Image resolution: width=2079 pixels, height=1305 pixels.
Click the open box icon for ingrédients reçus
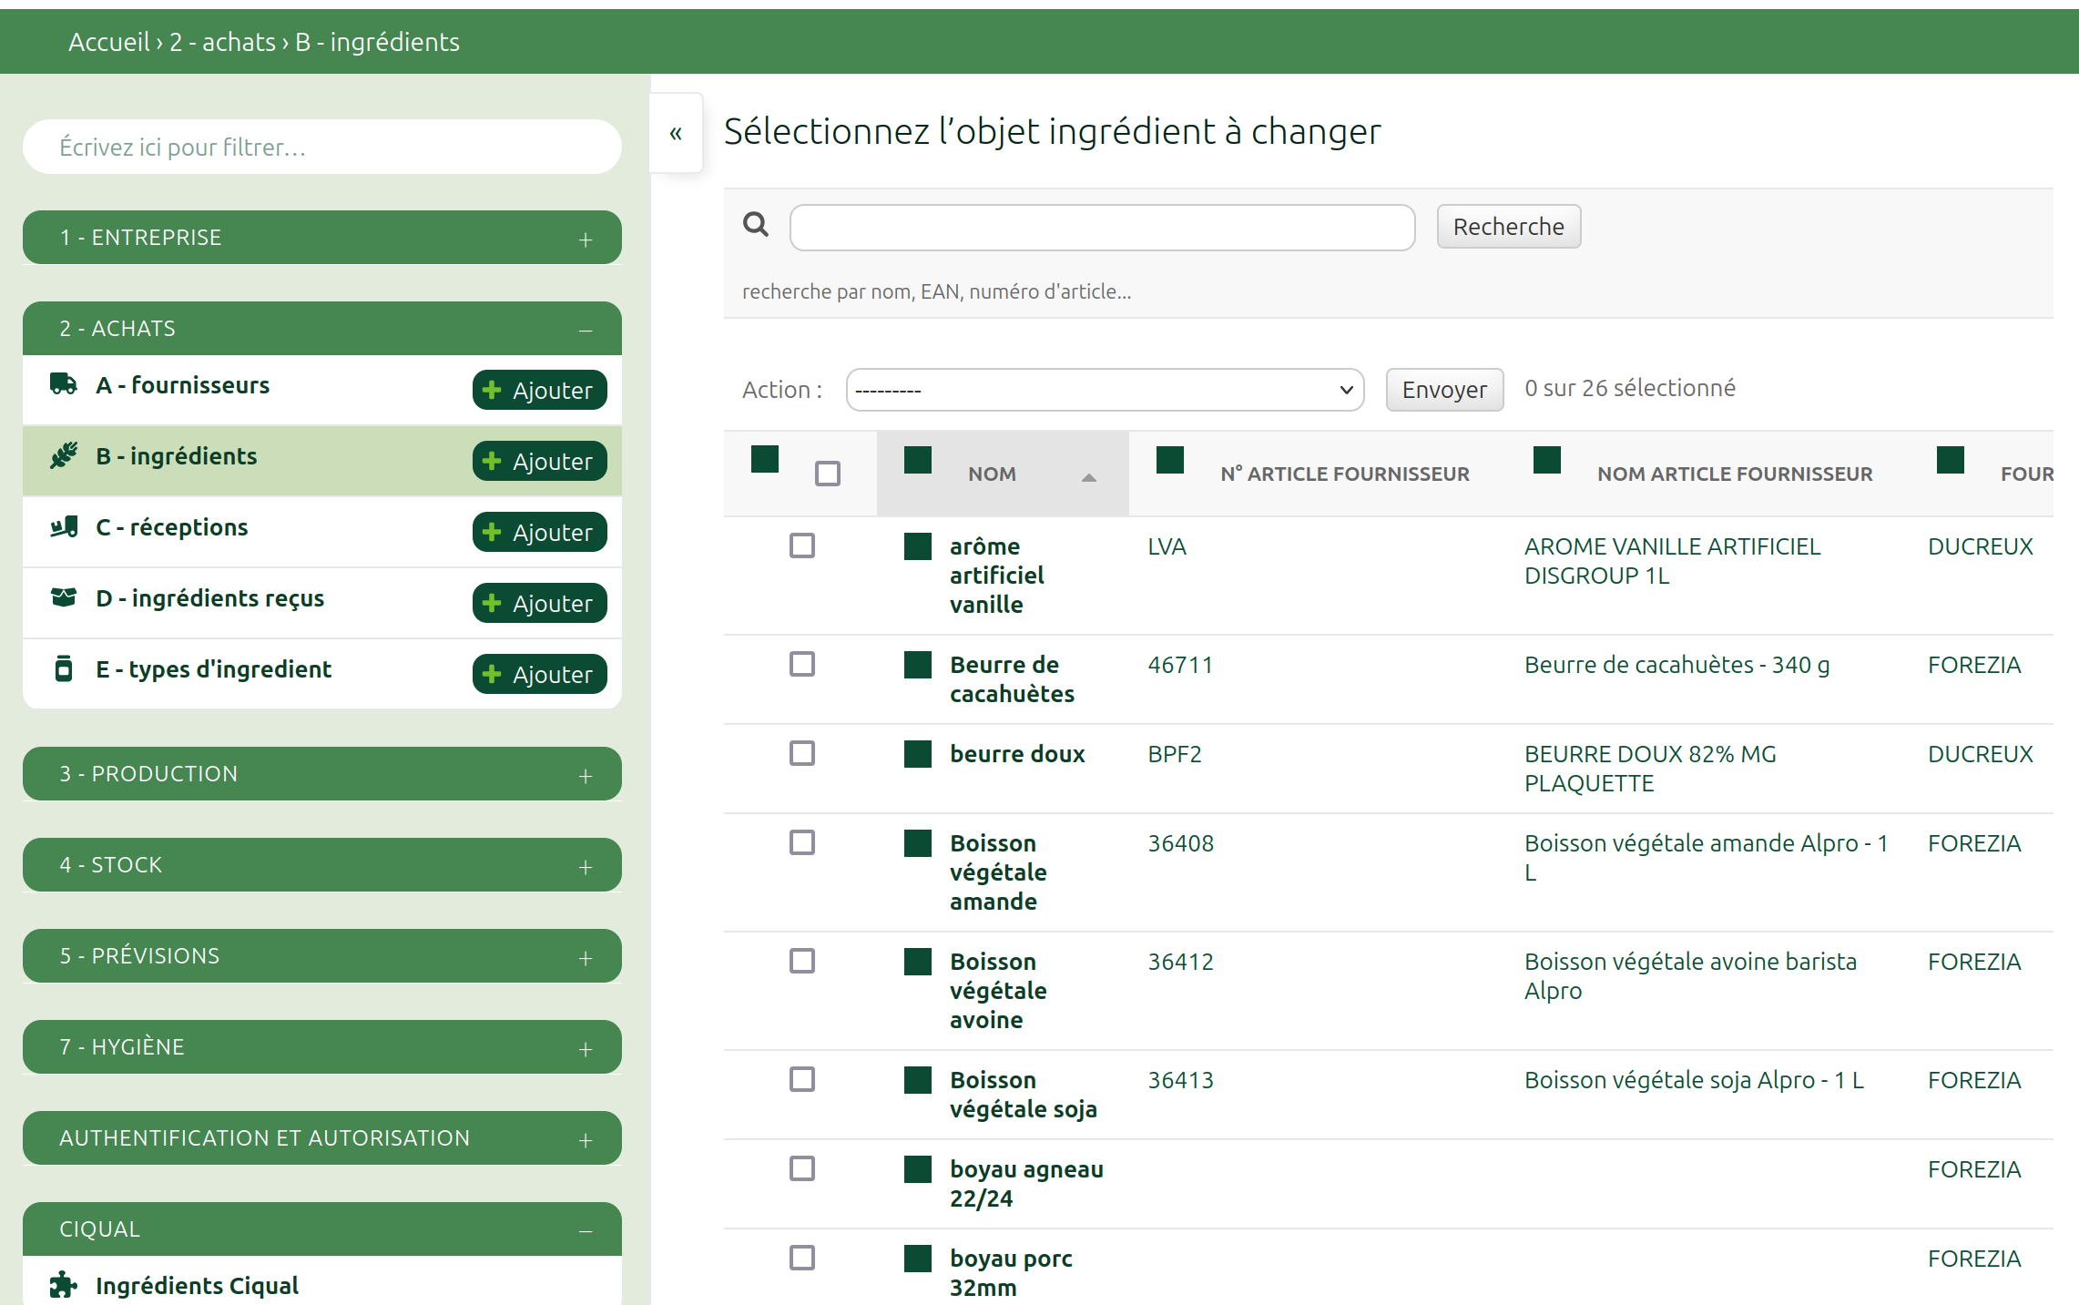pos(64,597)
